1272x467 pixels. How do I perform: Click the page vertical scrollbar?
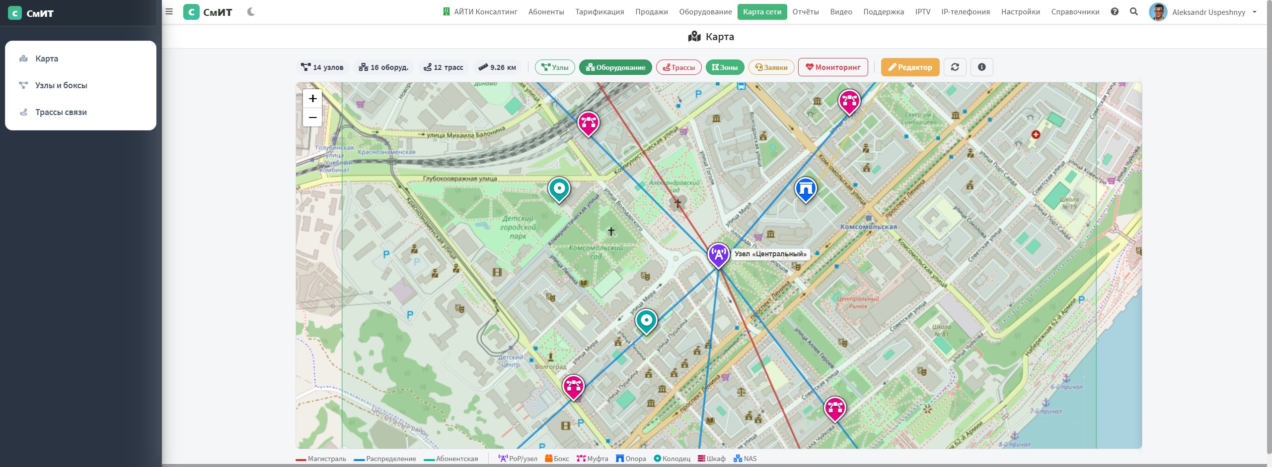pos(1269,228)
